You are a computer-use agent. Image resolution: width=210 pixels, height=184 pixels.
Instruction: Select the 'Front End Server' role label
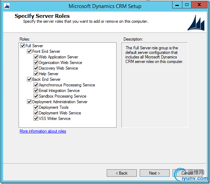tap(46, 51)
